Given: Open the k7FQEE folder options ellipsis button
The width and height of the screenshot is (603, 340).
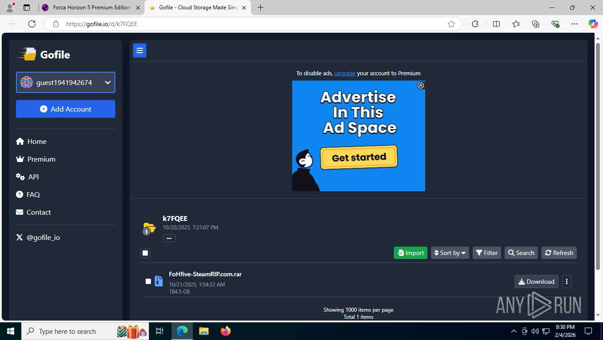Looking at the screenshot, I should tap(169, 238).
